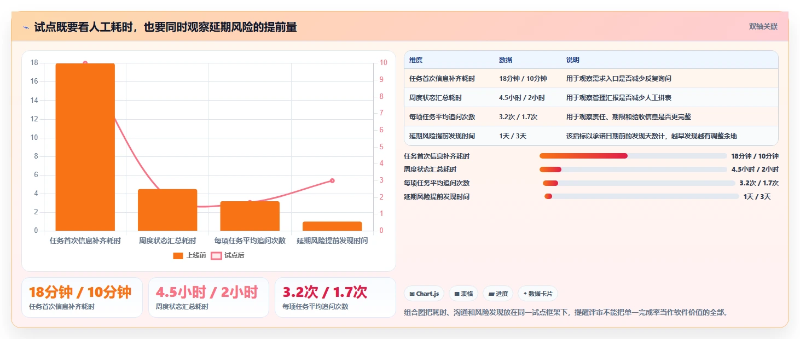Open the 4.5小时 / 2小时 stat card
Image resolution: width=800 pixels, height=339 pixels.
pyautogui.click(x=208, y=297)
